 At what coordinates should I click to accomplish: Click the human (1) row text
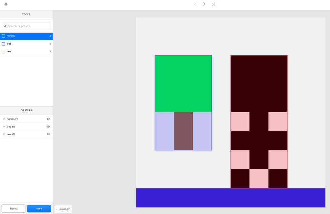click(13, 119)
